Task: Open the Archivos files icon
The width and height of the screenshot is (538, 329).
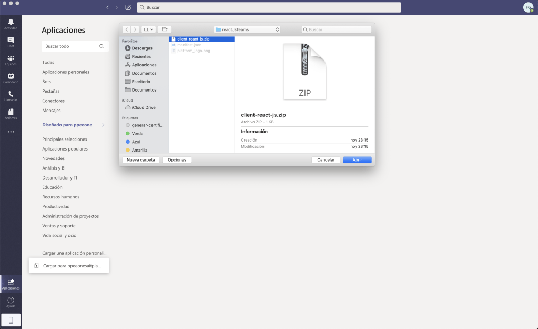Action: (x=11, y=113)
